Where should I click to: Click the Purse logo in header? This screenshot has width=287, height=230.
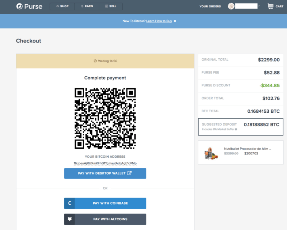(28, 6)
